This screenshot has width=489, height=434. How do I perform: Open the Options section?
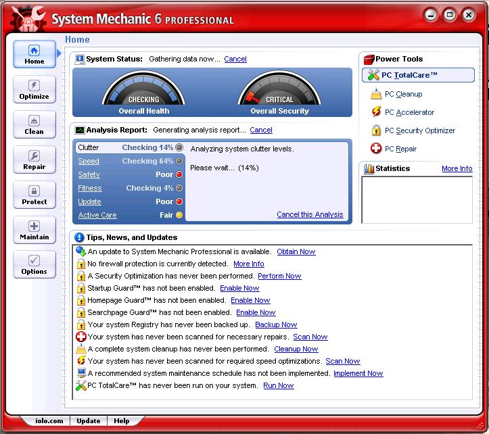(x=34, y=265)
